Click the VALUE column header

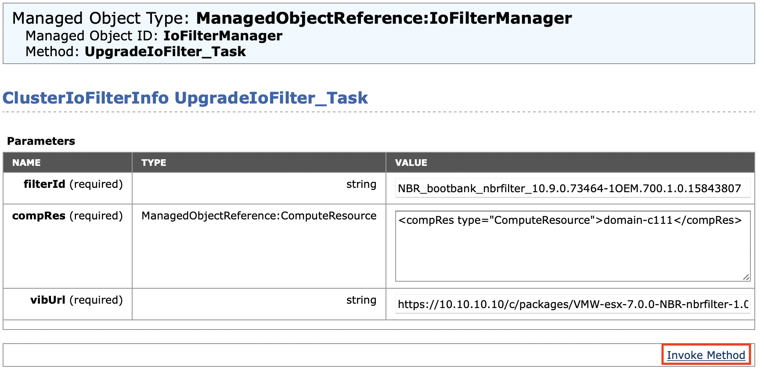[411, 163]
